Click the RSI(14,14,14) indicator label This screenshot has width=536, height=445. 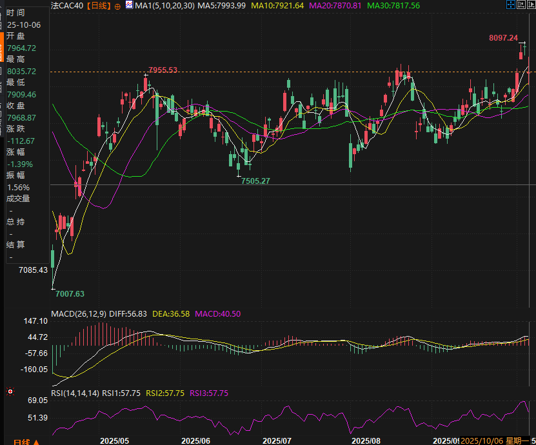75,393
